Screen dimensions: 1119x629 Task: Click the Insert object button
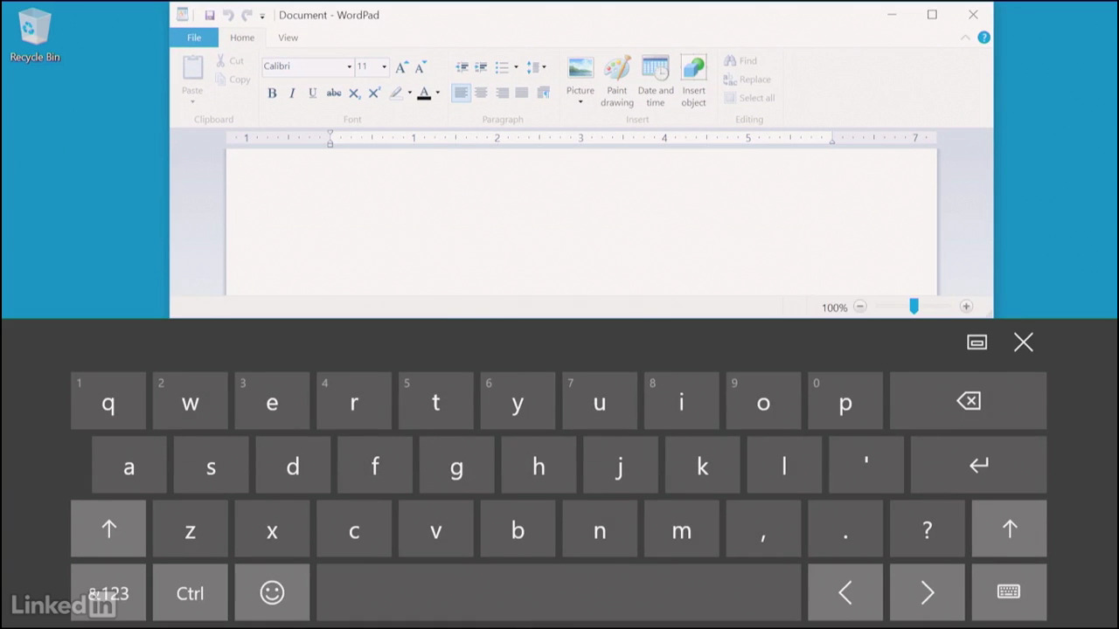(x=693, y=81)
